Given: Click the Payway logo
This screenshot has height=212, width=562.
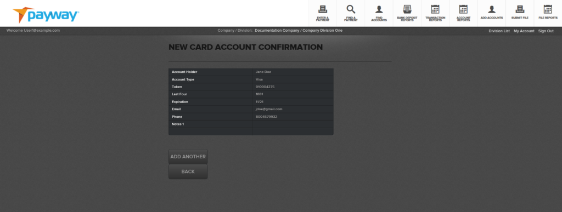Looking at the screenshot, I should pyautogui.click(x=46, y=15).
